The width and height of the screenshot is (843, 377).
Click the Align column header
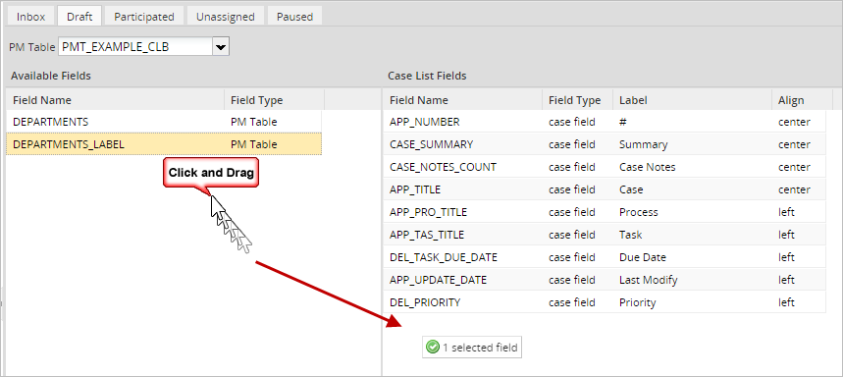(802, 100)
